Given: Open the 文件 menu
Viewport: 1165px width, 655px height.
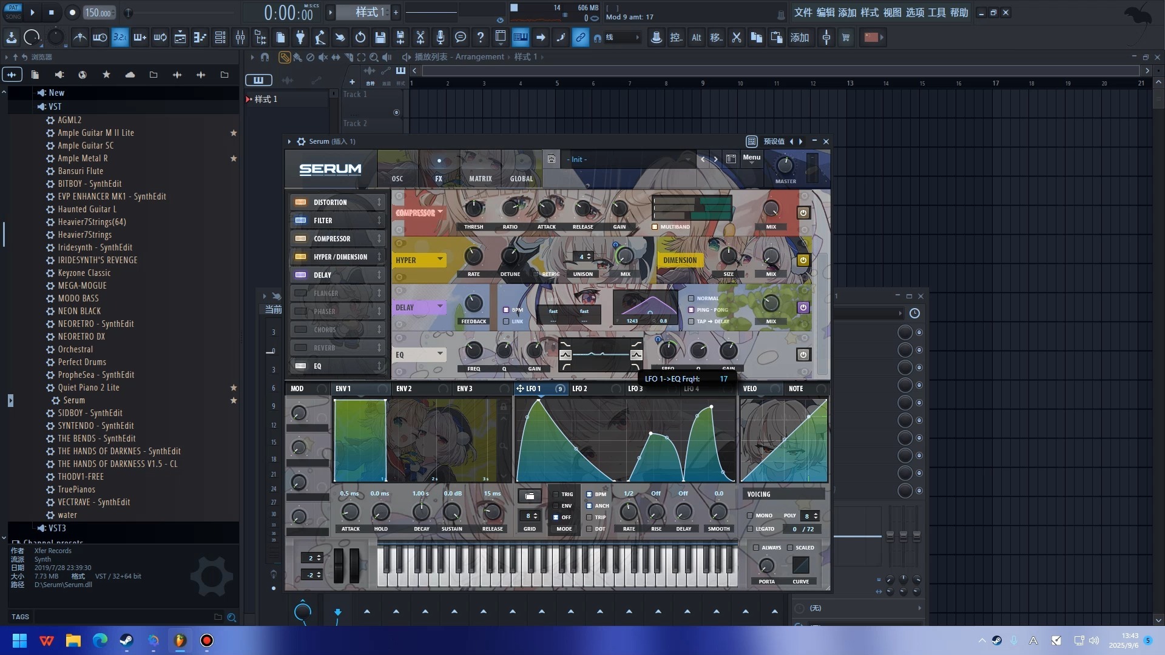Looking at the screenshot, I should click(803, 13).
